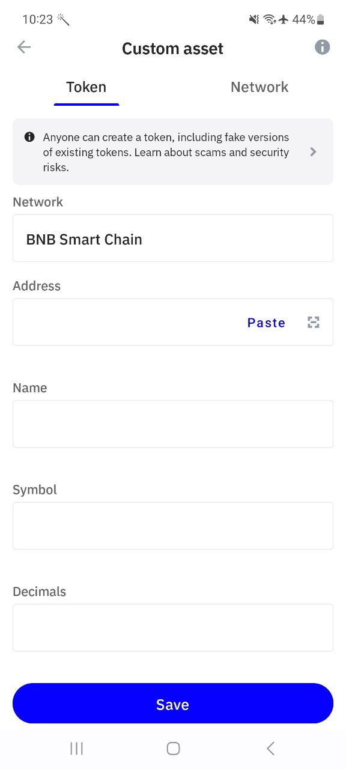Tap Android home navigation button

[x=173, y=748]
